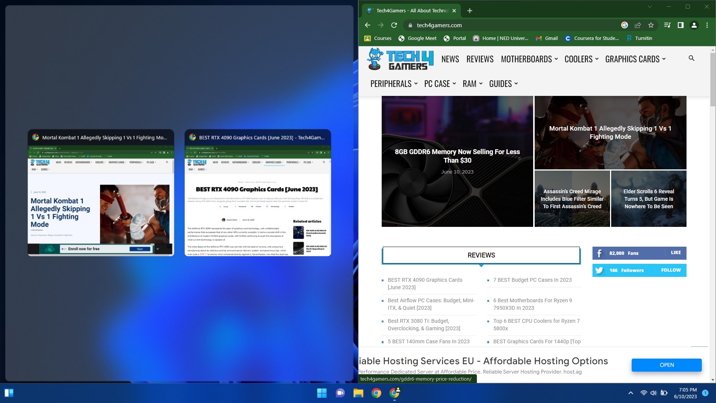
Task: Open the Teams Chat taskbar icon
Action: click(340, 393)
